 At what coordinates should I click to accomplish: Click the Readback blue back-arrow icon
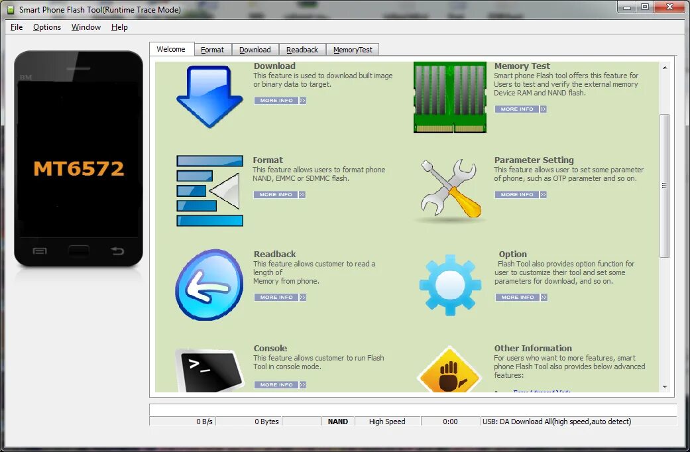coord(209,285)
